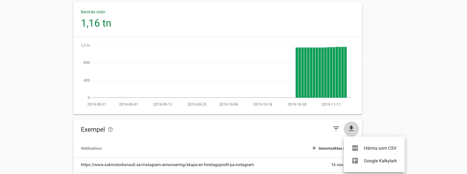Click the 2019-08-21 x-axis date label

point(97,104)
